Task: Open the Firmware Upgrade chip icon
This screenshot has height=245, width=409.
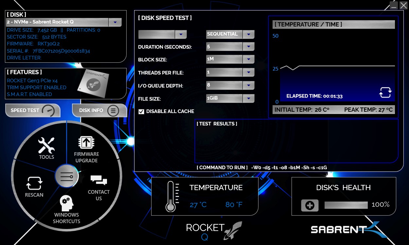Action: [x=87, y=142]
